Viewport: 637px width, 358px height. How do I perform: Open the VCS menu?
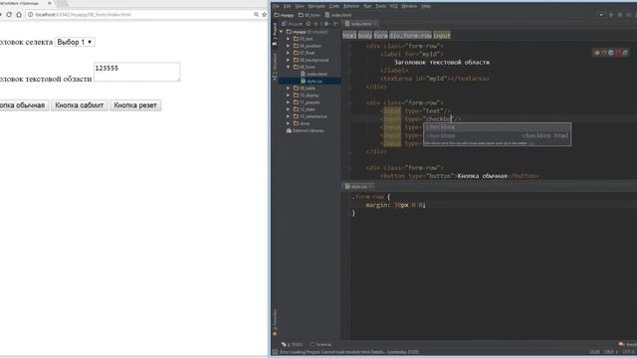pyautogui.click(x=394, y=6)
